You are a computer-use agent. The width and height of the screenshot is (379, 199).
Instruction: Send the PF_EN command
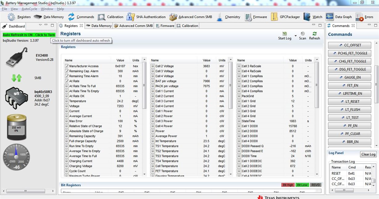click(350, 126)
